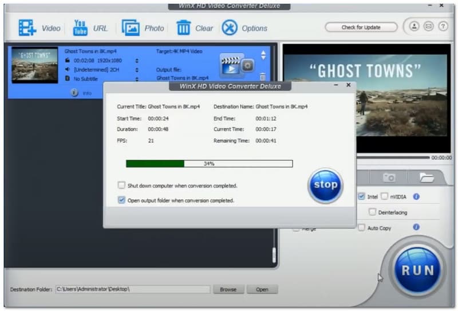The image size is (458, 311).
Task: Open the Options wrench icon
Action: click(230, 27)
